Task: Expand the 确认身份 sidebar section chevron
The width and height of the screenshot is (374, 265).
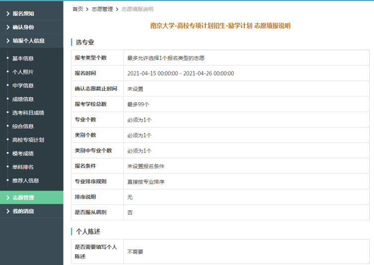Action: 8,27
